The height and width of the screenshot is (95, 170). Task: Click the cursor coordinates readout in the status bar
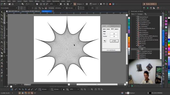5,93
